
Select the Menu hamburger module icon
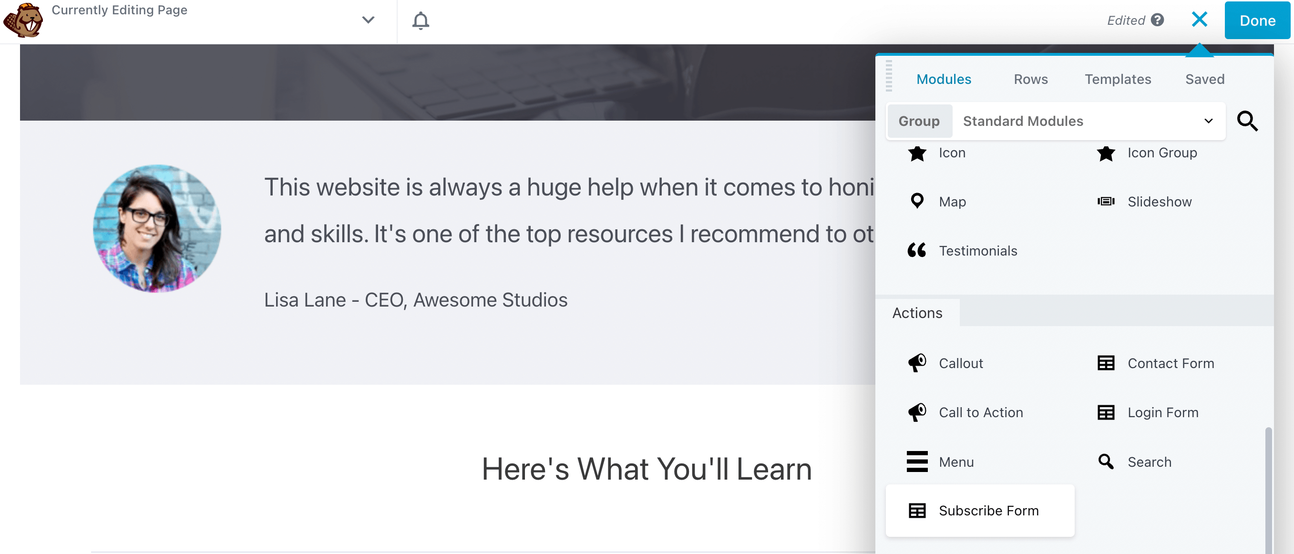[917, 461]
